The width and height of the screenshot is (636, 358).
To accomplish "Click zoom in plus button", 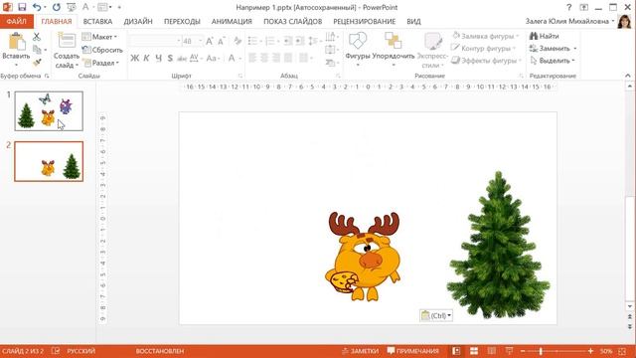I will 590,351.
